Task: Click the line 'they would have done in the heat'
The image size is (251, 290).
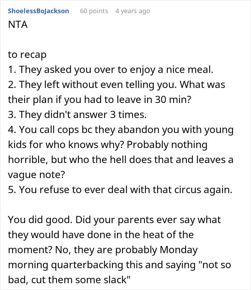Action: (x=101, y=235)
